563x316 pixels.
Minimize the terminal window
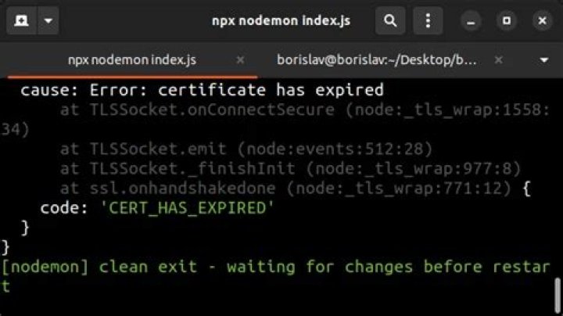click(x=471, y=21)
